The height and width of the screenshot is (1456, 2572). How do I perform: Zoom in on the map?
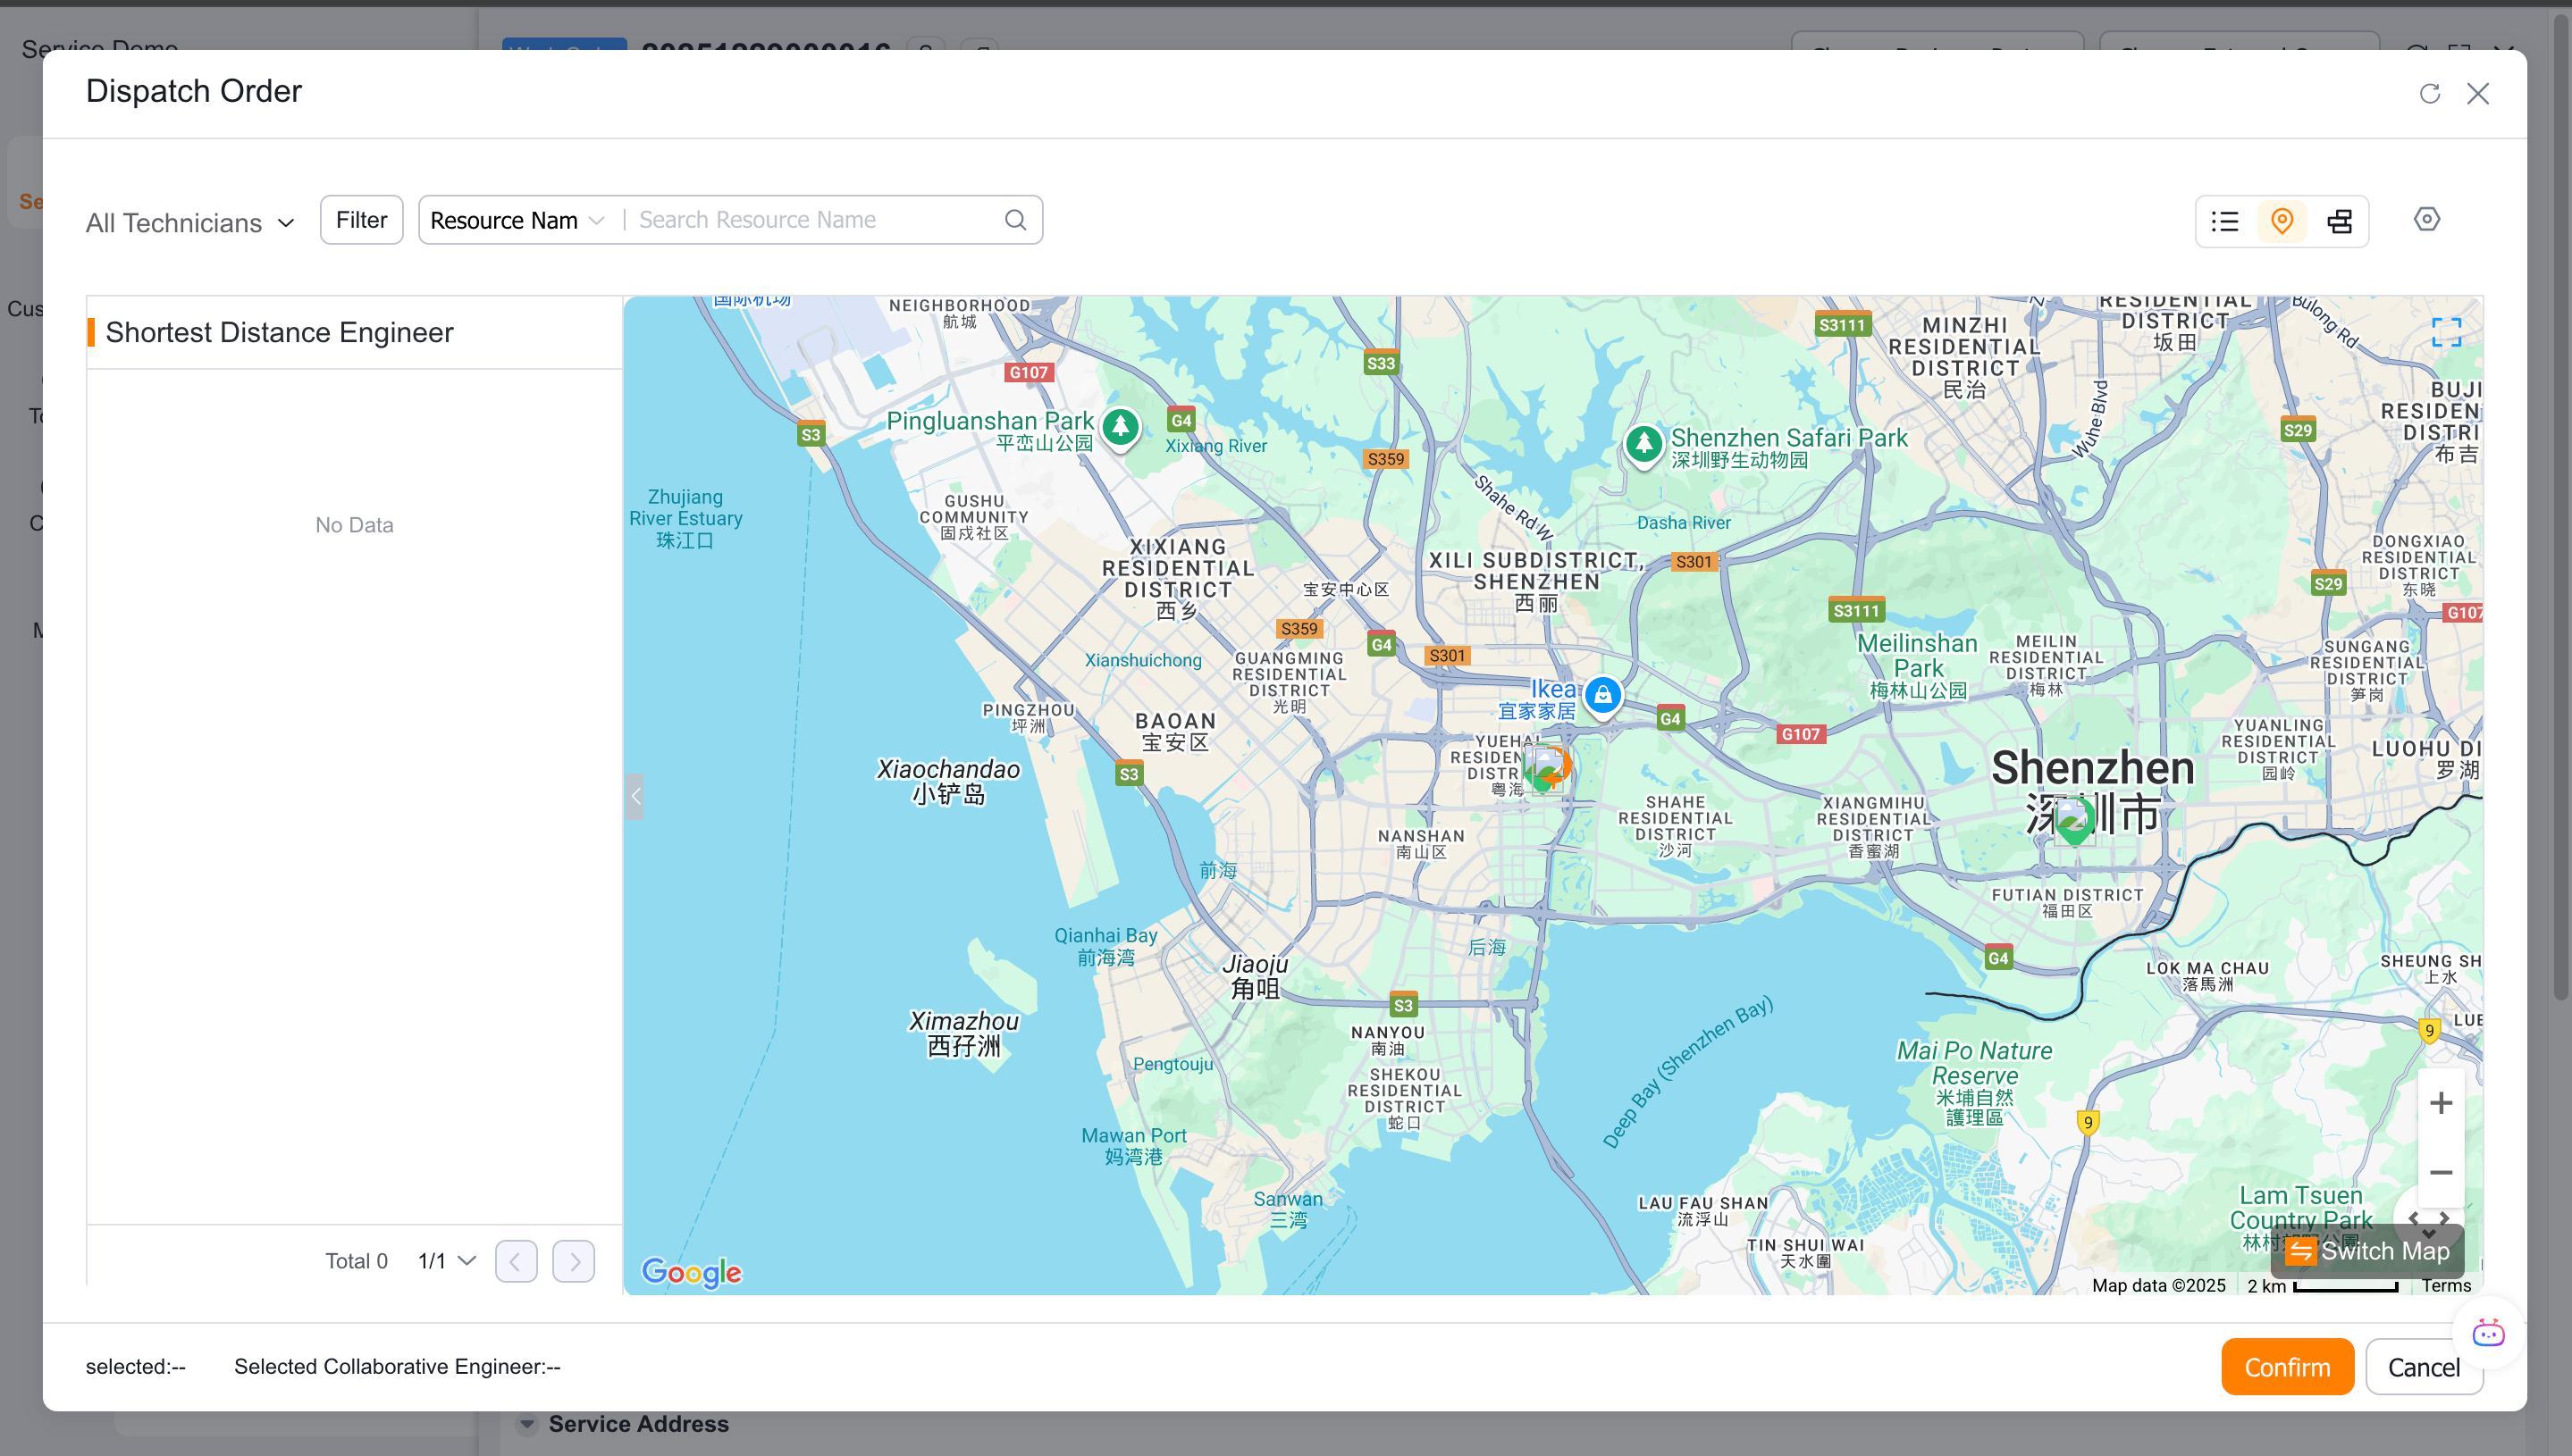tap(2441, 1103)
